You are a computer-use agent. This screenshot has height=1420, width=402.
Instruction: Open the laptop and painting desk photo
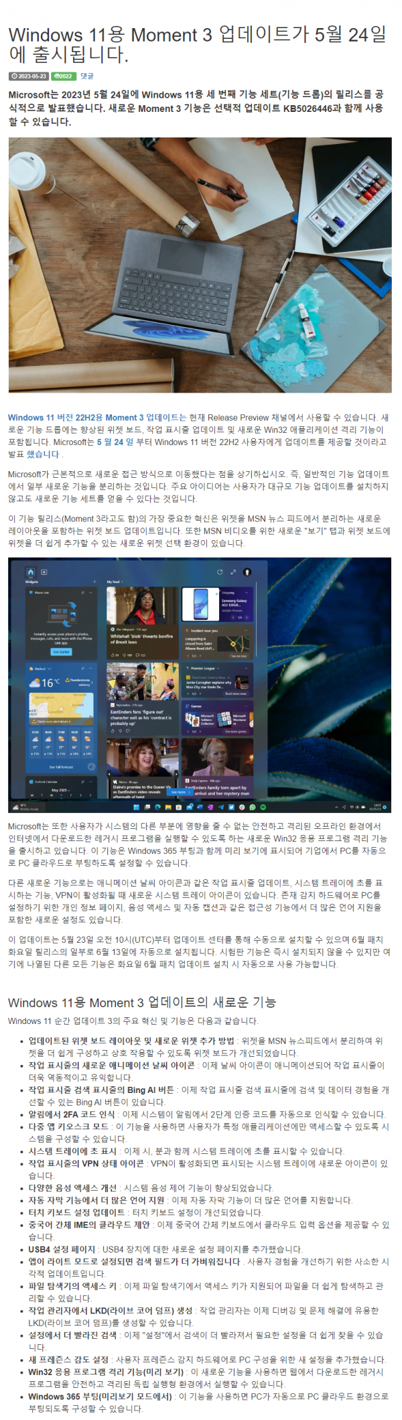(200, 265)
